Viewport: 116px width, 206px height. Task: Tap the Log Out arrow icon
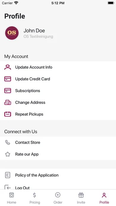click(x=8, y=187)
